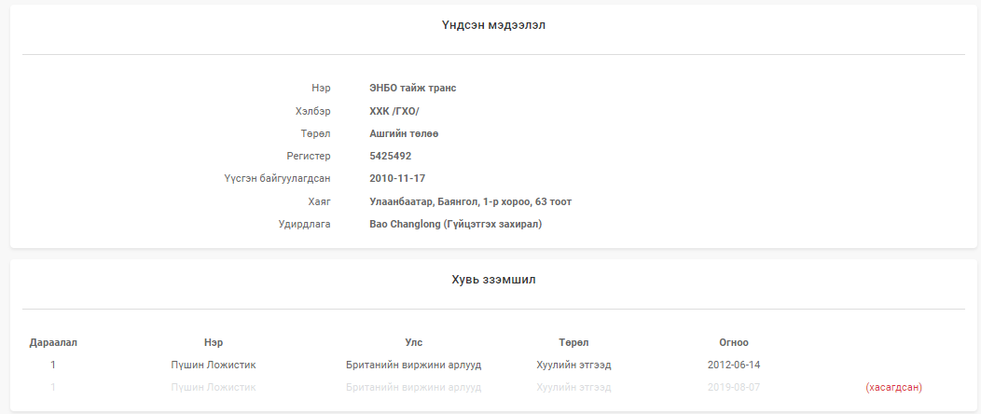Click the Огноо column header
Viewport: 981px width, 414px height.
pyautogui.click(x=733, y=342)
